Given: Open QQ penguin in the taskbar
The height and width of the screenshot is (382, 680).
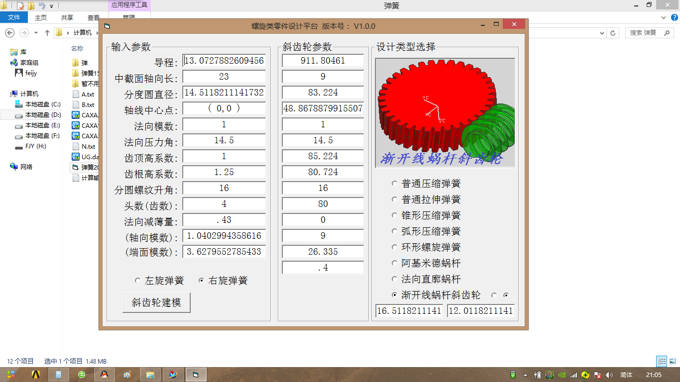Looking at the screenshot, I should click(105, 375).
